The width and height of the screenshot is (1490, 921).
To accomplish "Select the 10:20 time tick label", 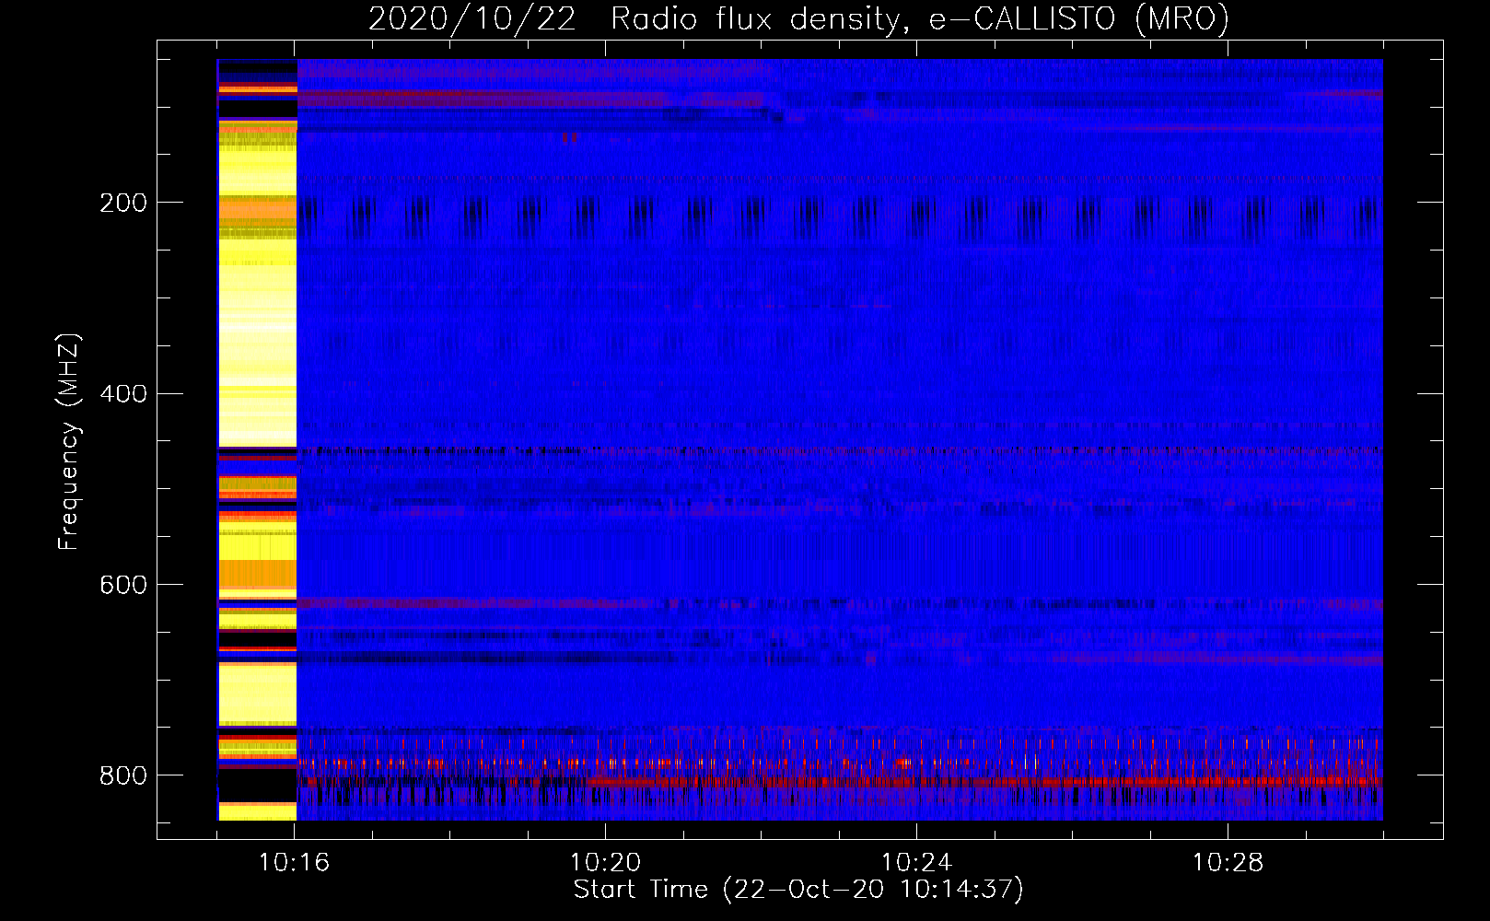I will pos(606,863).
